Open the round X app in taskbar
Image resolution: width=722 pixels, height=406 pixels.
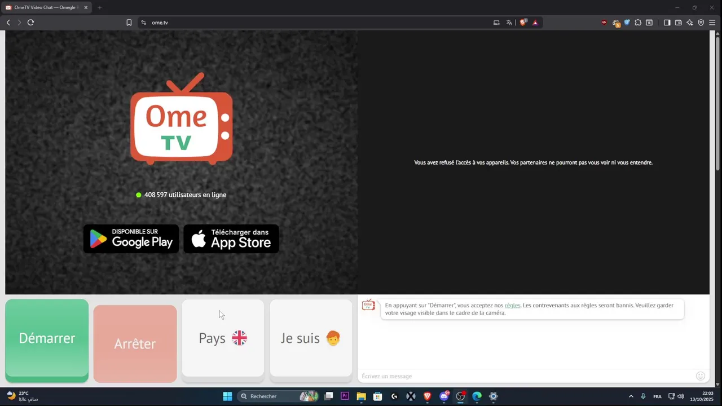[x=411, y=396]
